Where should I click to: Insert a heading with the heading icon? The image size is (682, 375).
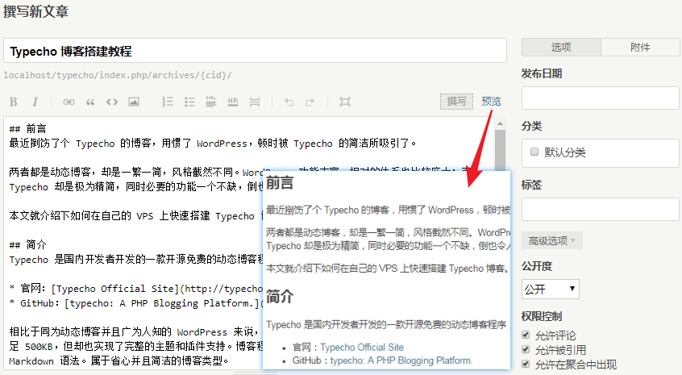(x=211, y=102)
